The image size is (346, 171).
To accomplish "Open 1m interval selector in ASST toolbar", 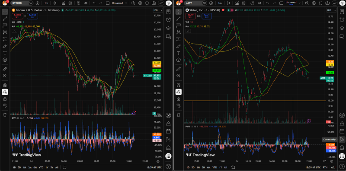I will (220, 3).
